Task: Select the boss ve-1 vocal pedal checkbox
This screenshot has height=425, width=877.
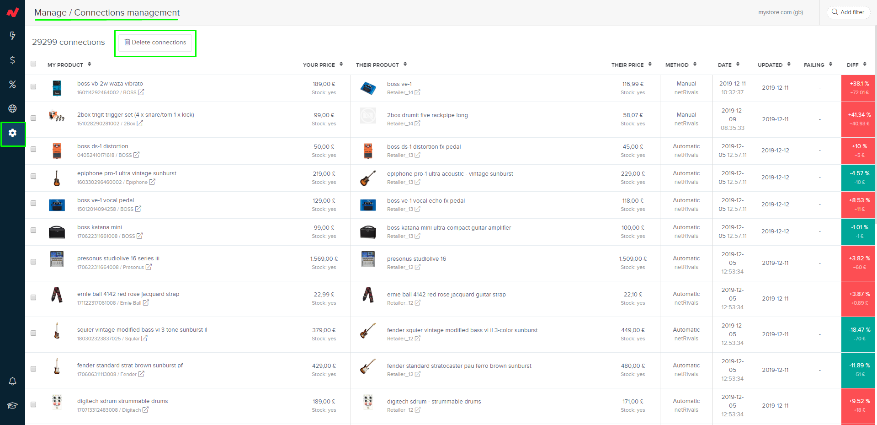Action: [33, 203]
